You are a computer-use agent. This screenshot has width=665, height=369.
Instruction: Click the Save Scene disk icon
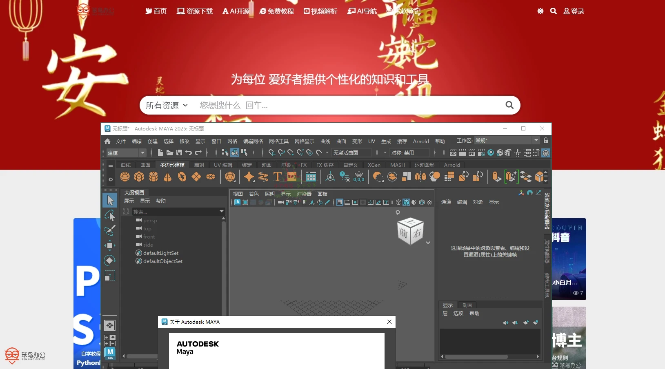coord(179,152)
